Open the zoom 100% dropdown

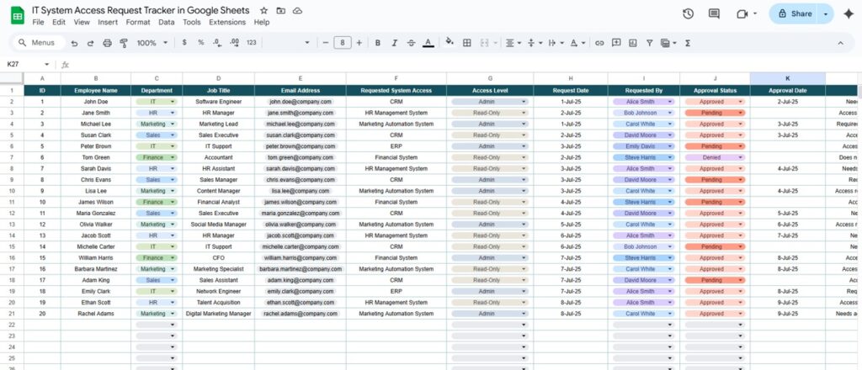(152, 43)
